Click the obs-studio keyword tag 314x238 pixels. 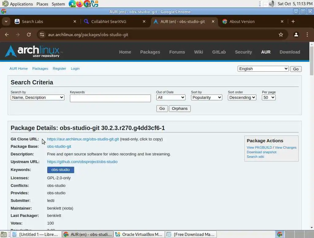click(x=60, y=170)
